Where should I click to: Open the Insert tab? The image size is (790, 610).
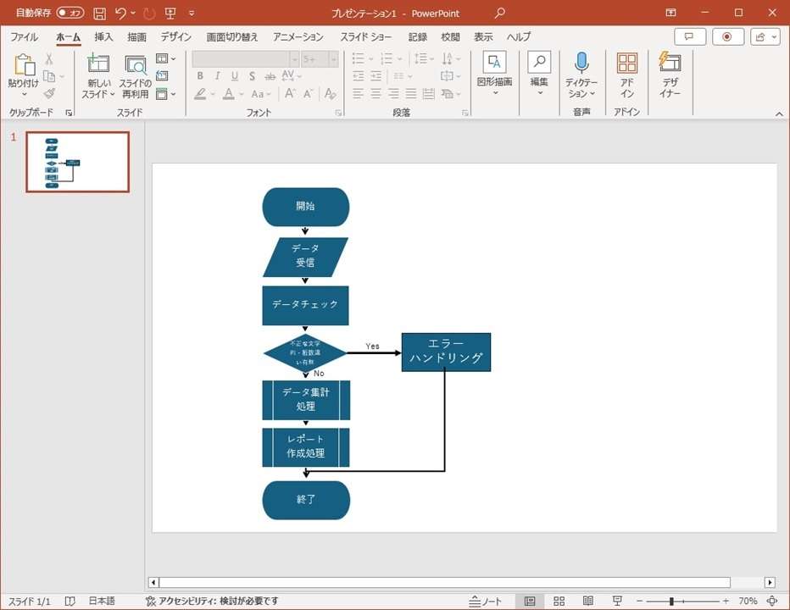[103, 37]
